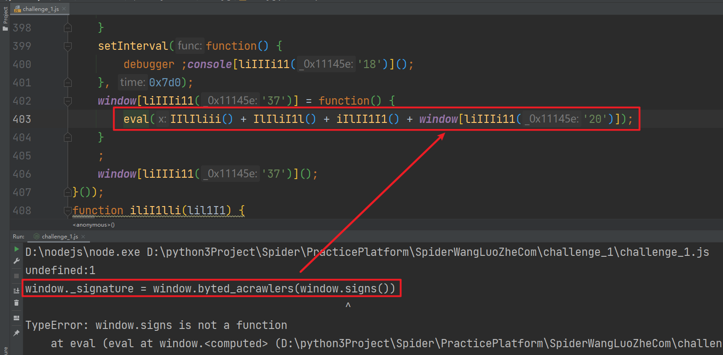Screen dimensions: 723x355
Task: Click 'IlIliI1l()' call on line 403
Action: (285, 119)
